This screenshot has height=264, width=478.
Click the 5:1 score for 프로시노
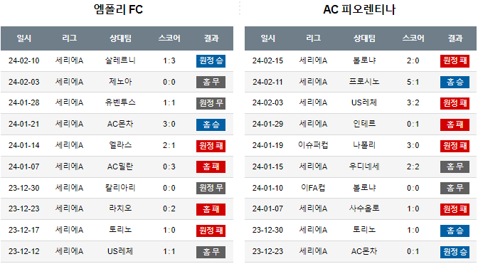coord(413,82)
